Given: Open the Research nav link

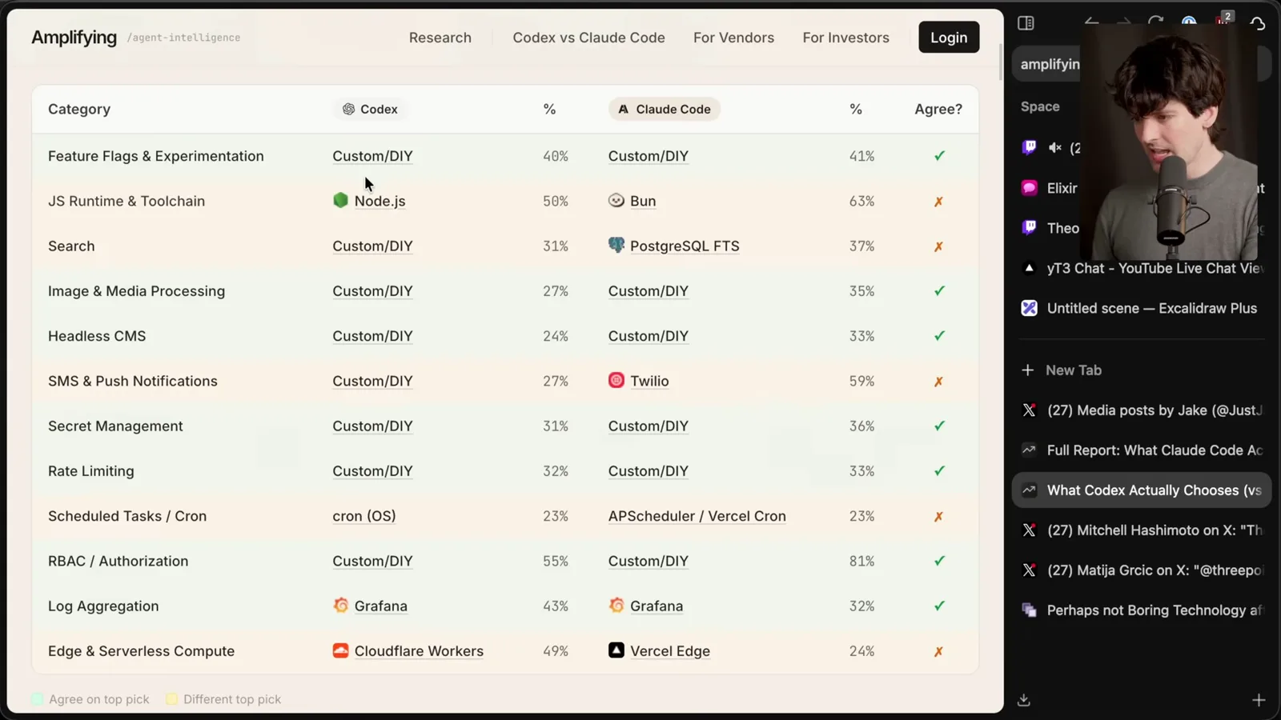Looking at the screenshot, I should [440, 38].
